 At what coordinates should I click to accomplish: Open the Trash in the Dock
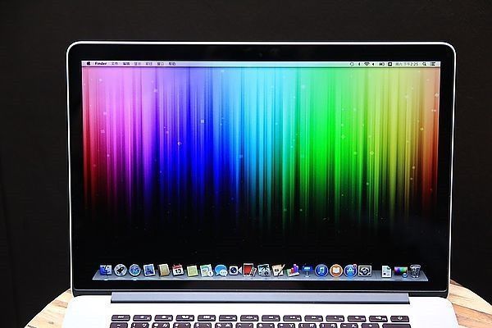415,271
